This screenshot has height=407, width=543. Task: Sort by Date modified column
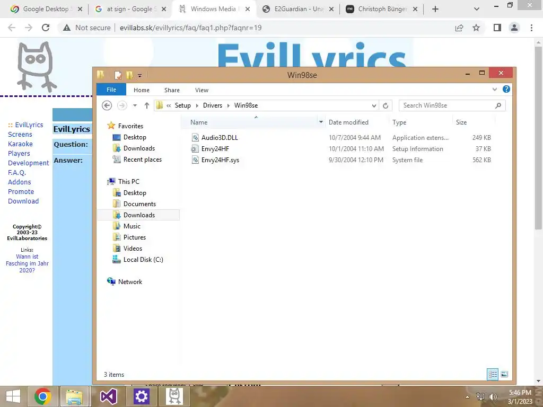click(348, 122)
